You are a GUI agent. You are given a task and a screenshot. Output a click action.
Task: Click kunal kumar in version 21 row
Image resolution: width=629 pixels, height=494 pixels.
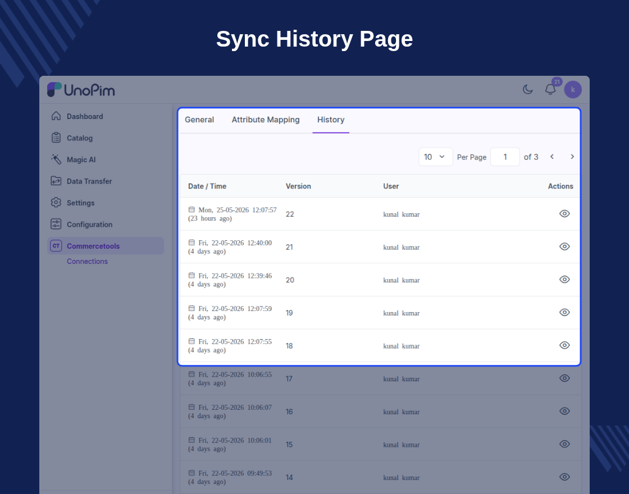click(x=401, y=248)
